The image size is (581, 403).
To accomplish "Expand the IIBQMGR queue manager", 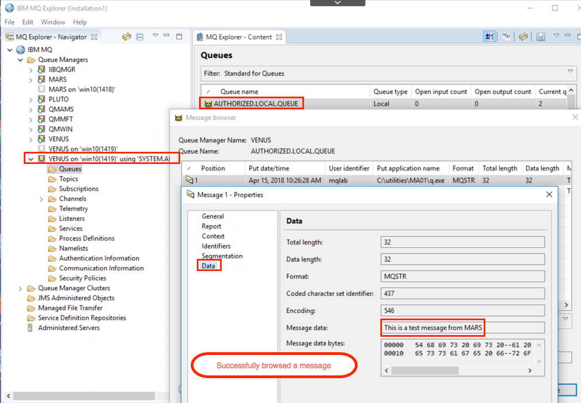I will click(x=31, y=70).
